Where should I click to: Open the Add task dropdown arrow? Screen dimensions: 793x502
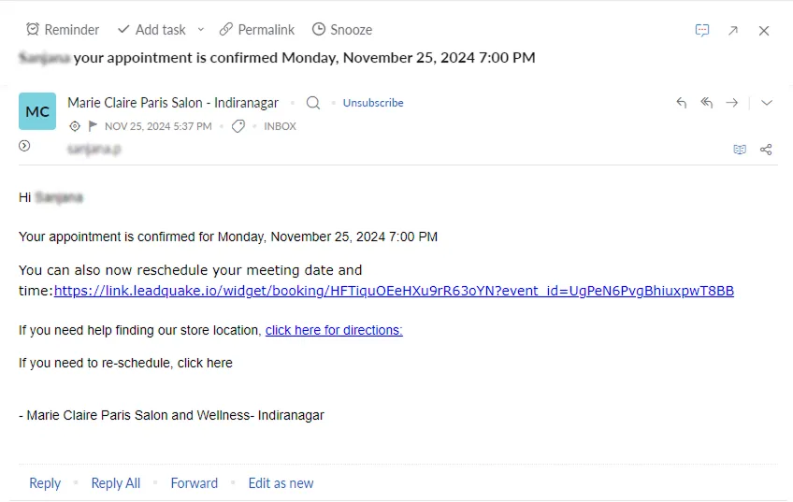(x=200, y=30)
